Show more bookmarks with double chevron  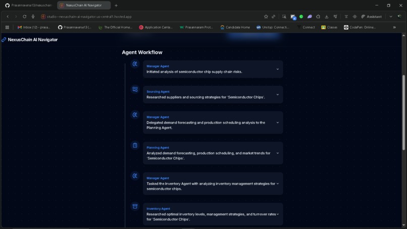(394, 27)
